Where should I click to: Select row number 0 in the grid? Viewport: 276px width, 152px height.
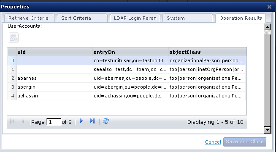tap(12, 60)
